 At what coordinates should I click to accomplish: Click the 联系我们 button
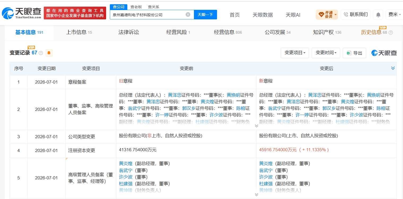(x=356, y=14)
